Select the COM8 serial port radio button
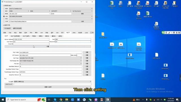 pyautogui.click(x=4, y=11)
